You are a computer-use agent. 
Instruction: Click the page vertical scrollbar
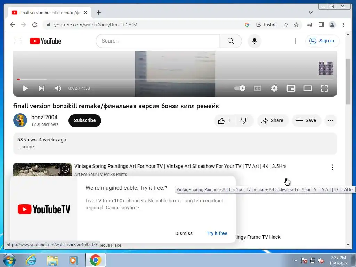pyautogui.click(x=348, y=81)
